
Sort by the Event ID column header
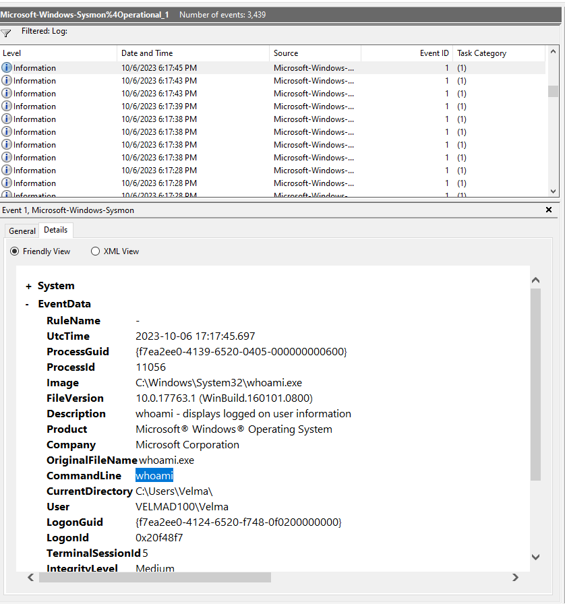click(x=407, y=53)
